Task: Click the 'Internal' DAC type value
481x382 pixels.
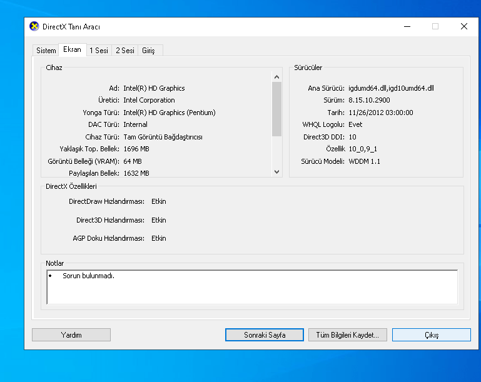Action: point(135,124)
